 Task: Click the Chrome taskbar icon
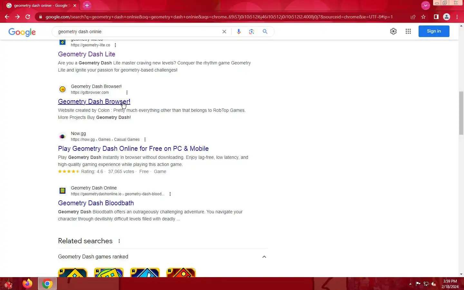click(47, 284)
